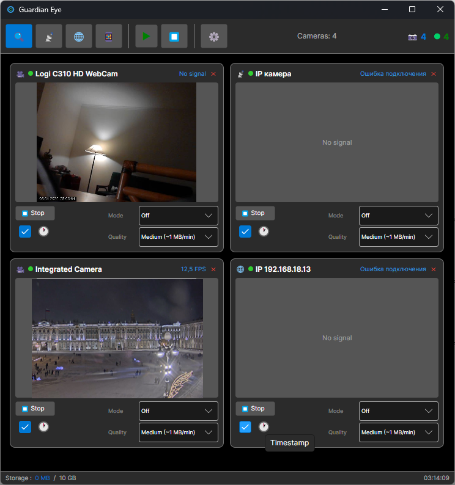Click the Guardian Eye app icon in title bar
Image resolution: width=455 pixels, height=485 pixels.
pos(11,10)
